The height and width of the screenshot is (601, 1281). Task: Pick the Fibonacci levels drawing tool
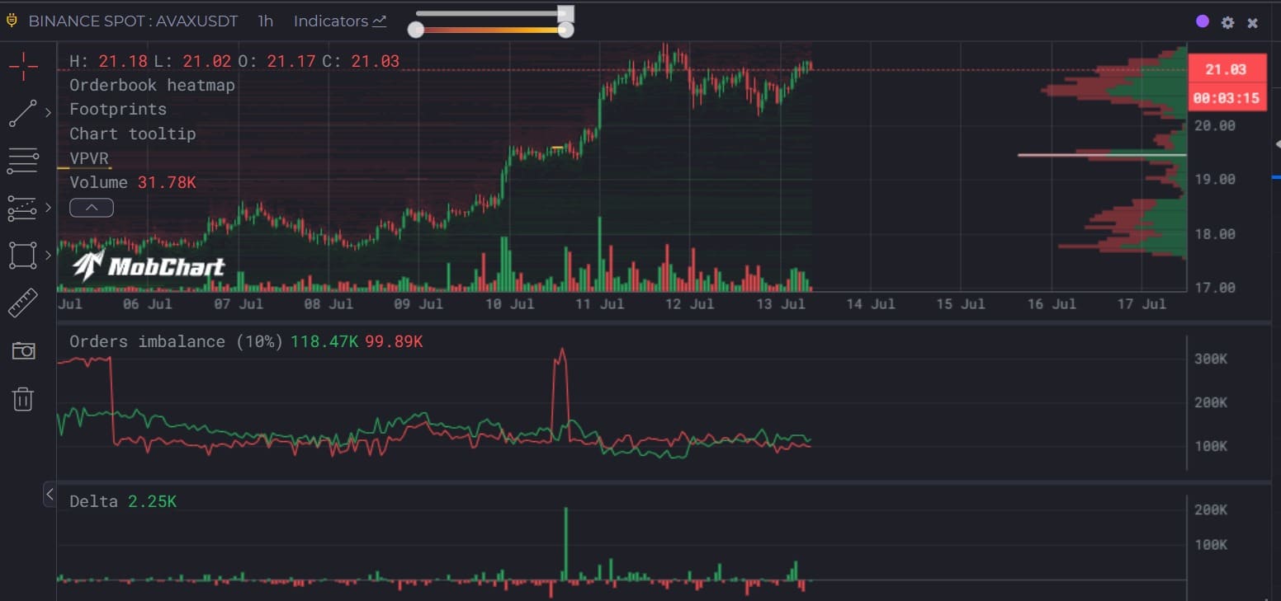coord(23,208)
